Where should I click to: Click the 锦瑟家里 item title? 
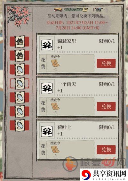pos(67,41)
